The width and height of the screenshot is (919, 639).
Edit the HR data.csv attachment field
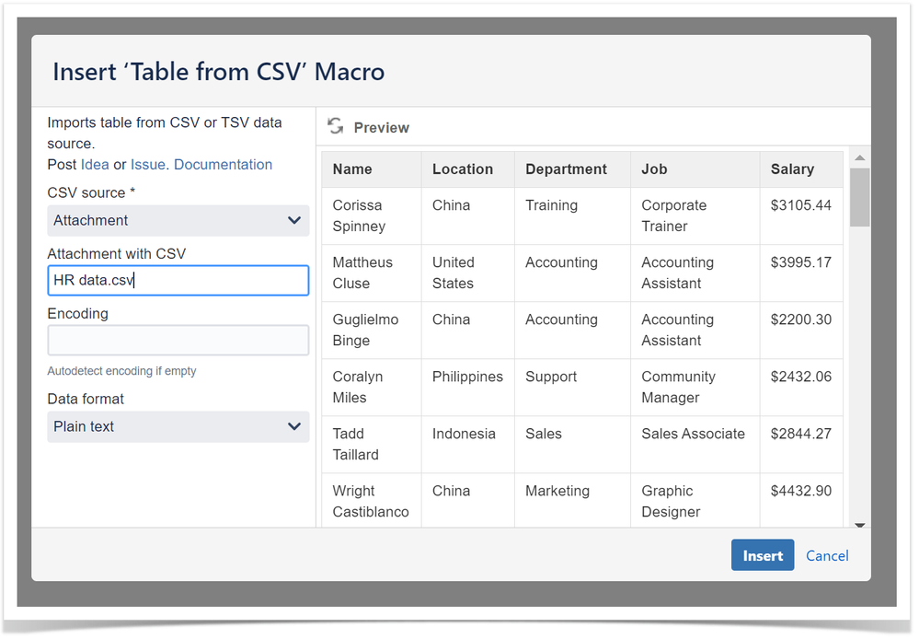click(178, 280)
